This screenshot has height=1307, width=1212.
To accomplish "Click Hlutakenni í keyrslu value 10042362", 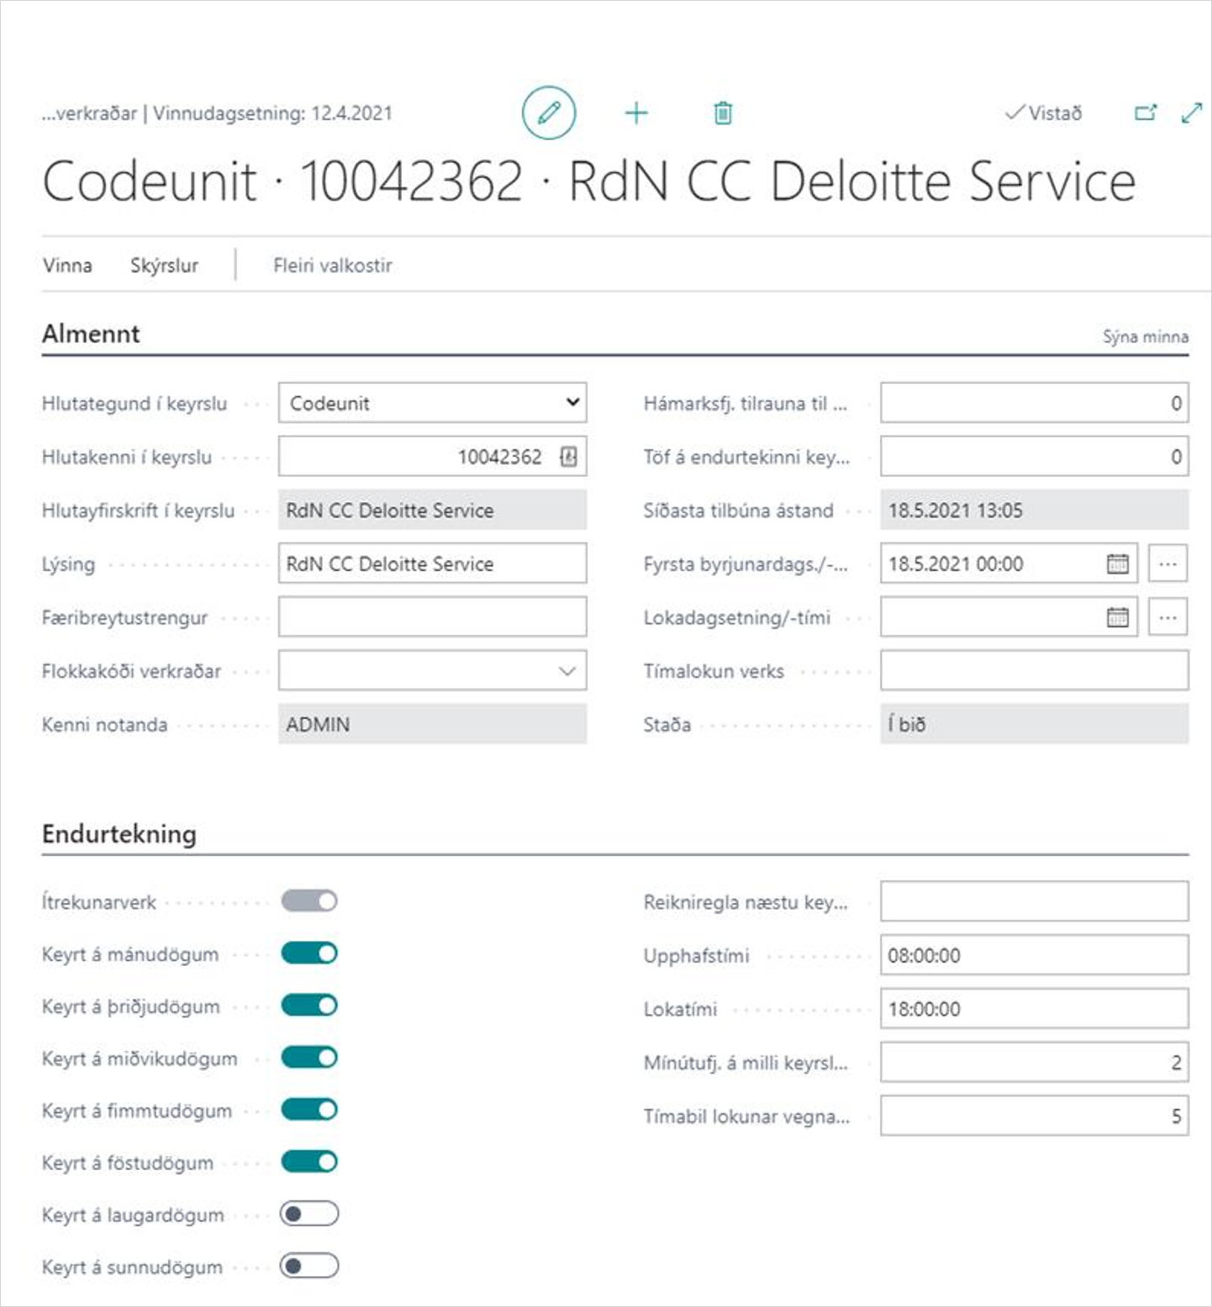I will click(x=500, y=457).
